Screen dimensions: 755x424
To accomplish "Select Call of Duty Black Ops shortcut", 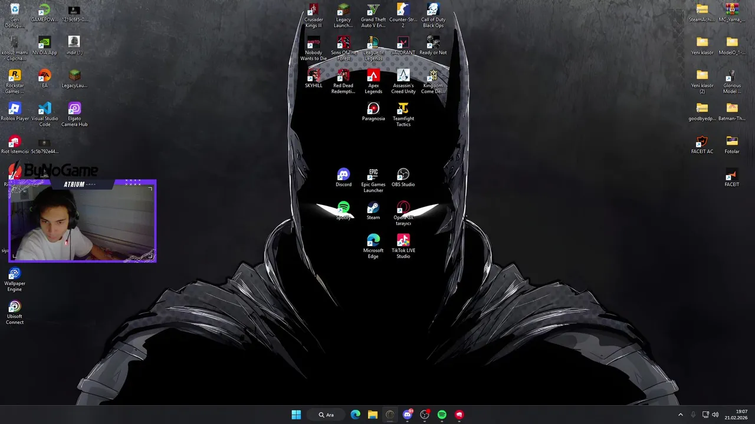I will 433,15.
